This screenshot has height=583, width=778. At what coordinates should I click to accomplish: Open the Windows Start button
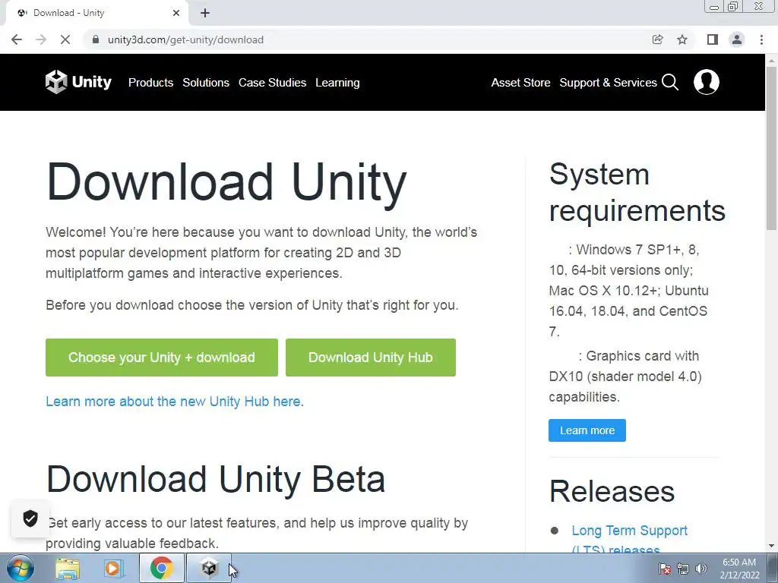coord(21,568)
